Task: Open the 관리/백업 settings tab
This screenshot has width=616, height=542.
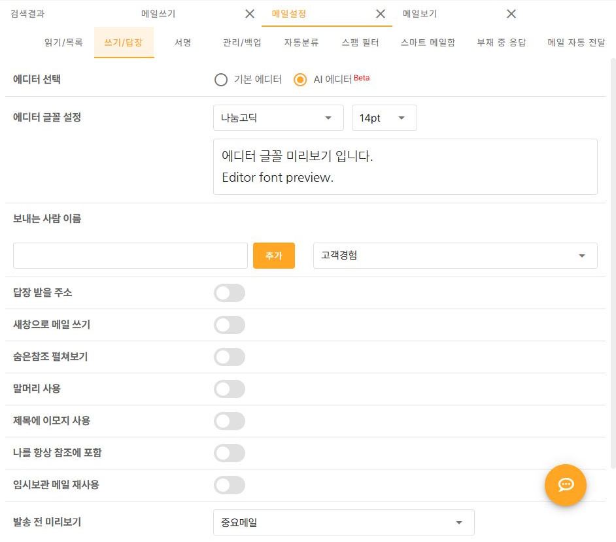Action: 242,42
